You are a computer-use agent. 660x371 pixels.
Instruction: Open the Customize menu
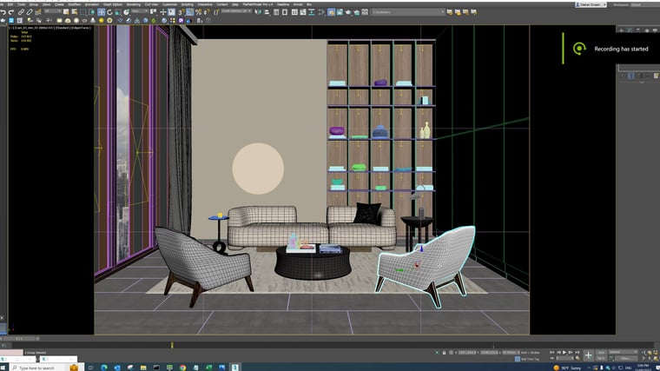170,4
